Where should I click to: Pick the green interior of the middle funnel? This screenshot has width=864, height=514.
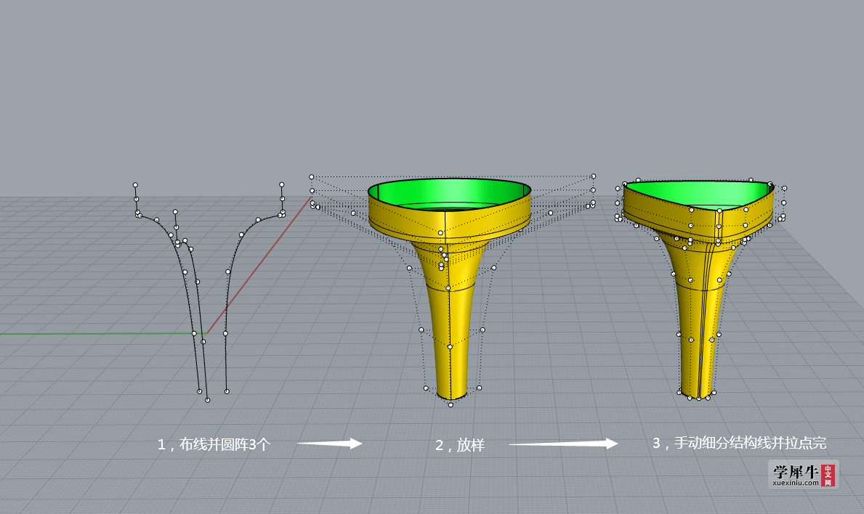click(449, 194)
